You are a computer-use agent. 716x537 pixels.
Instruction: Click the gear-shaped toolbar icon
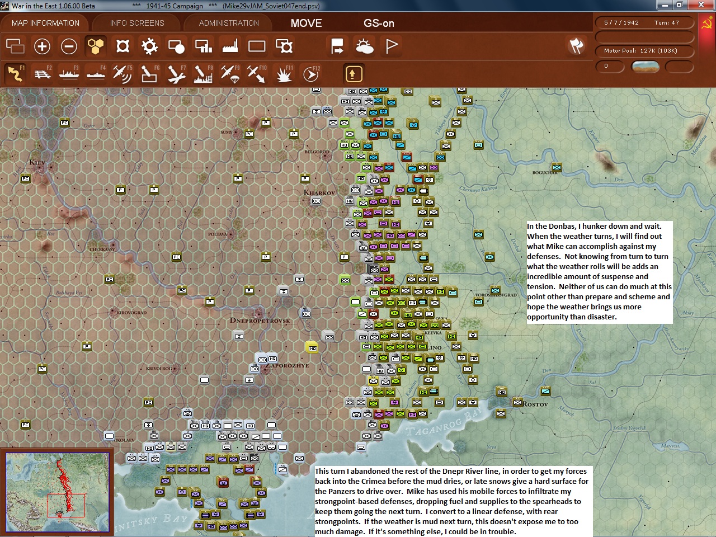(149, 46)
